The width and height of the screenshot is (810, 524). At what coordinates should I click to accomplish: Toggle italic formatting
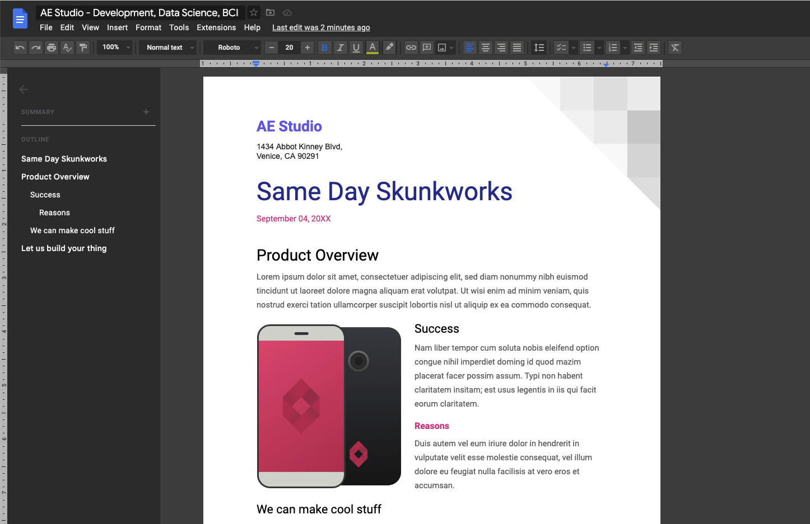coord(340,48)
